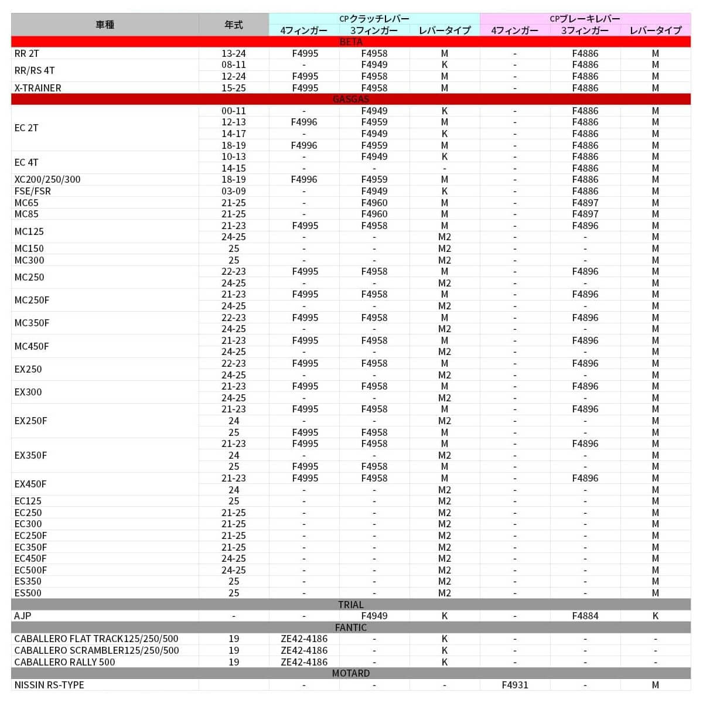Image resolution: width=703 pixels, height=703 pixels.
Task: Click the CPクラッチレバー header cell
Action: click(x=374, y=19)
